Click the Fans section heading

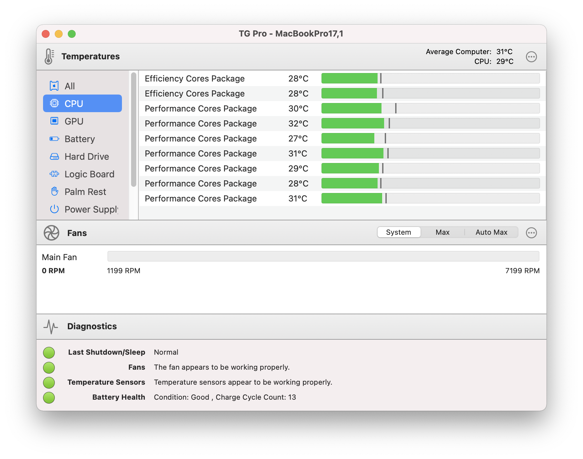tap(77, 233)
